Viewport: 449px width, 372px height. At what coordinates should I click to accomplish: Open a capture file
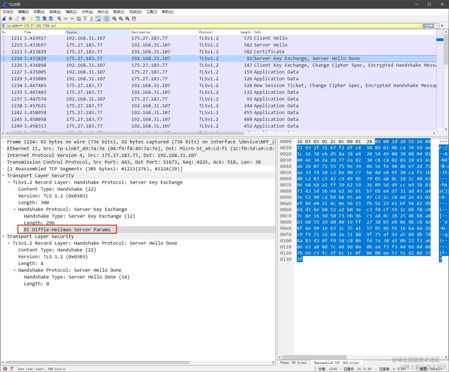pos(31,19)
